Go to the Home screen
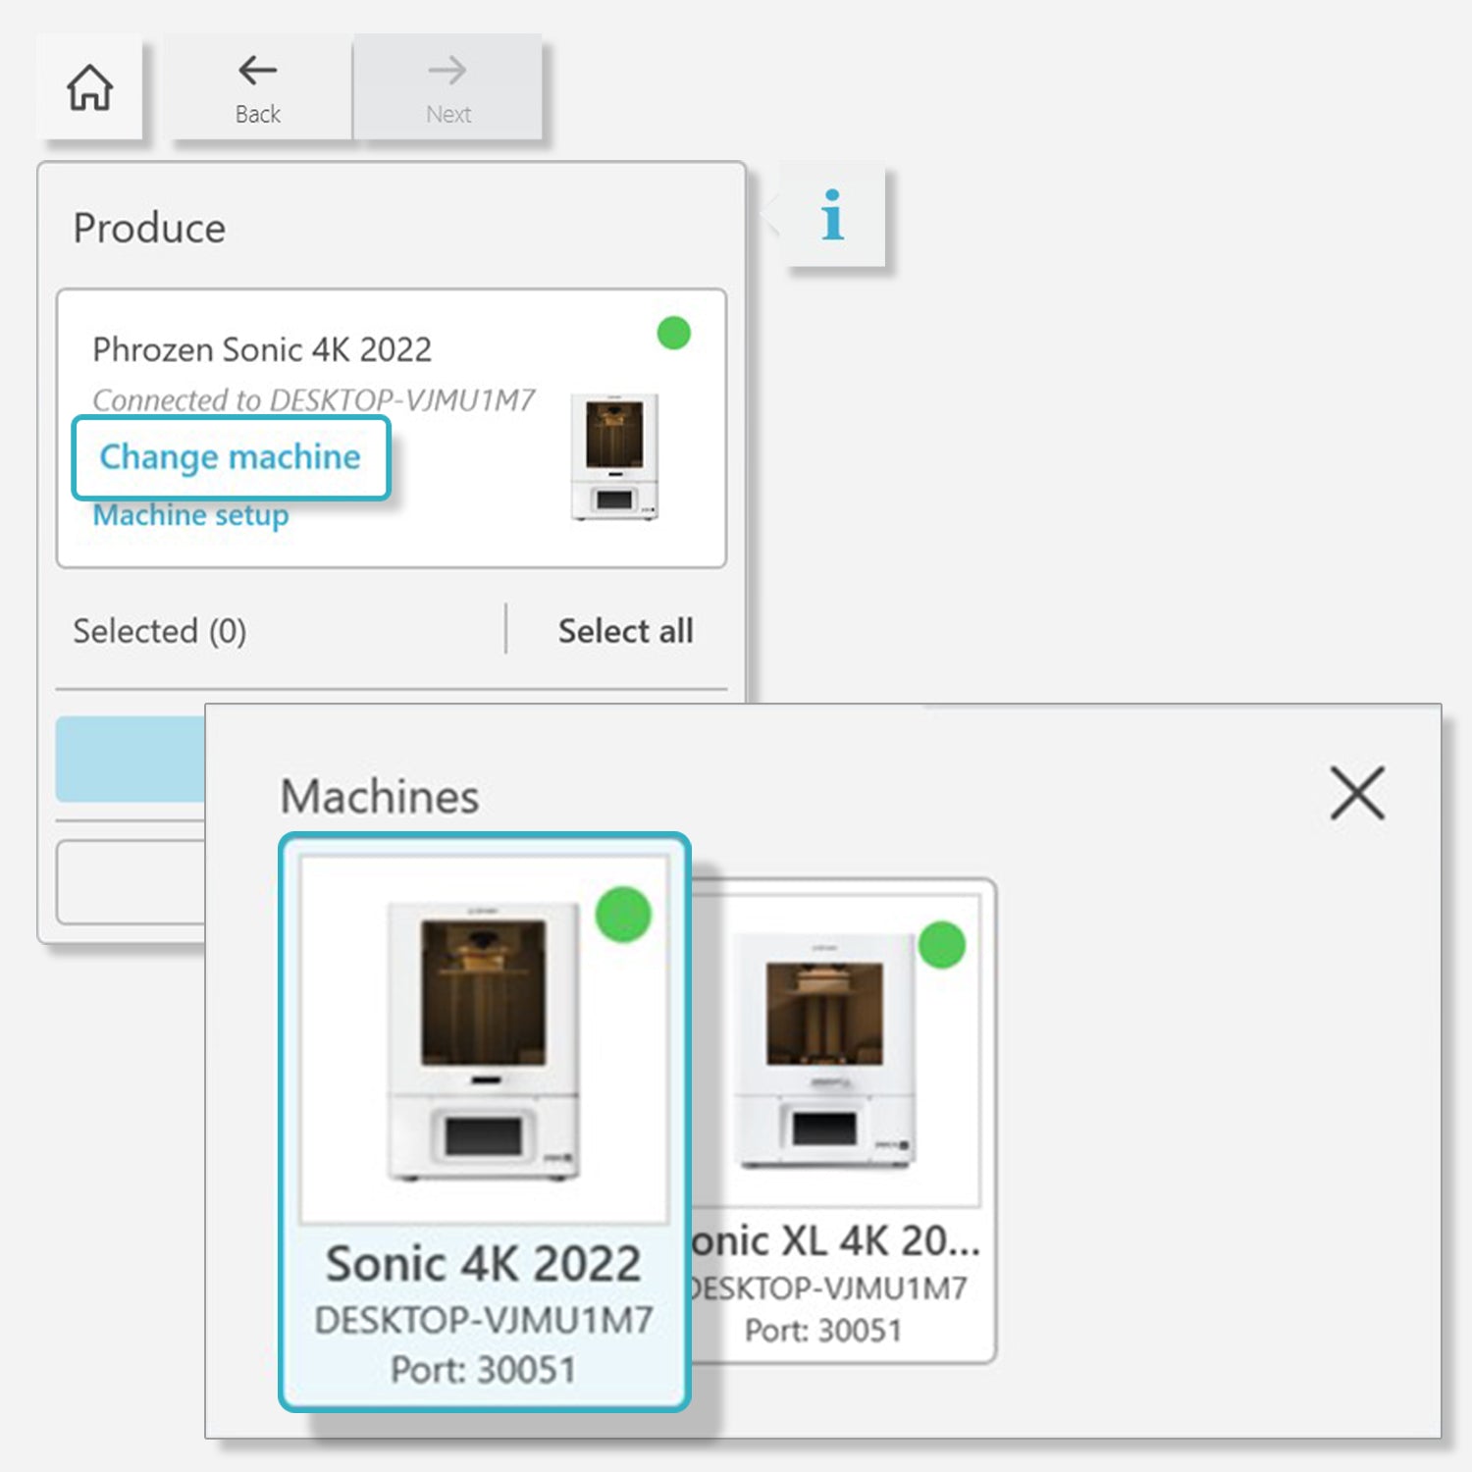The height and width of the screenshot is (1472, 1472). pyautogui.click(x=89, y=87)
